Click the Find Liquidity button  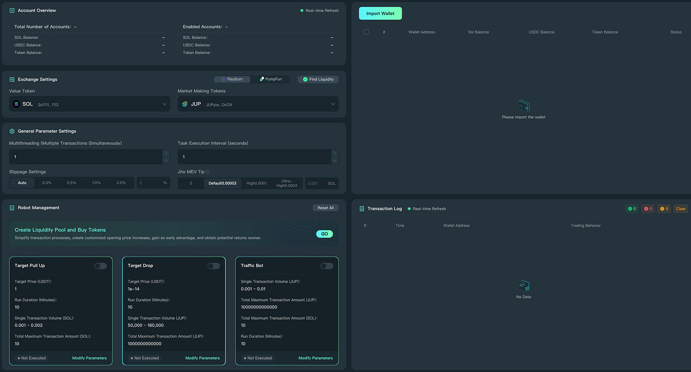click(318, 79)
